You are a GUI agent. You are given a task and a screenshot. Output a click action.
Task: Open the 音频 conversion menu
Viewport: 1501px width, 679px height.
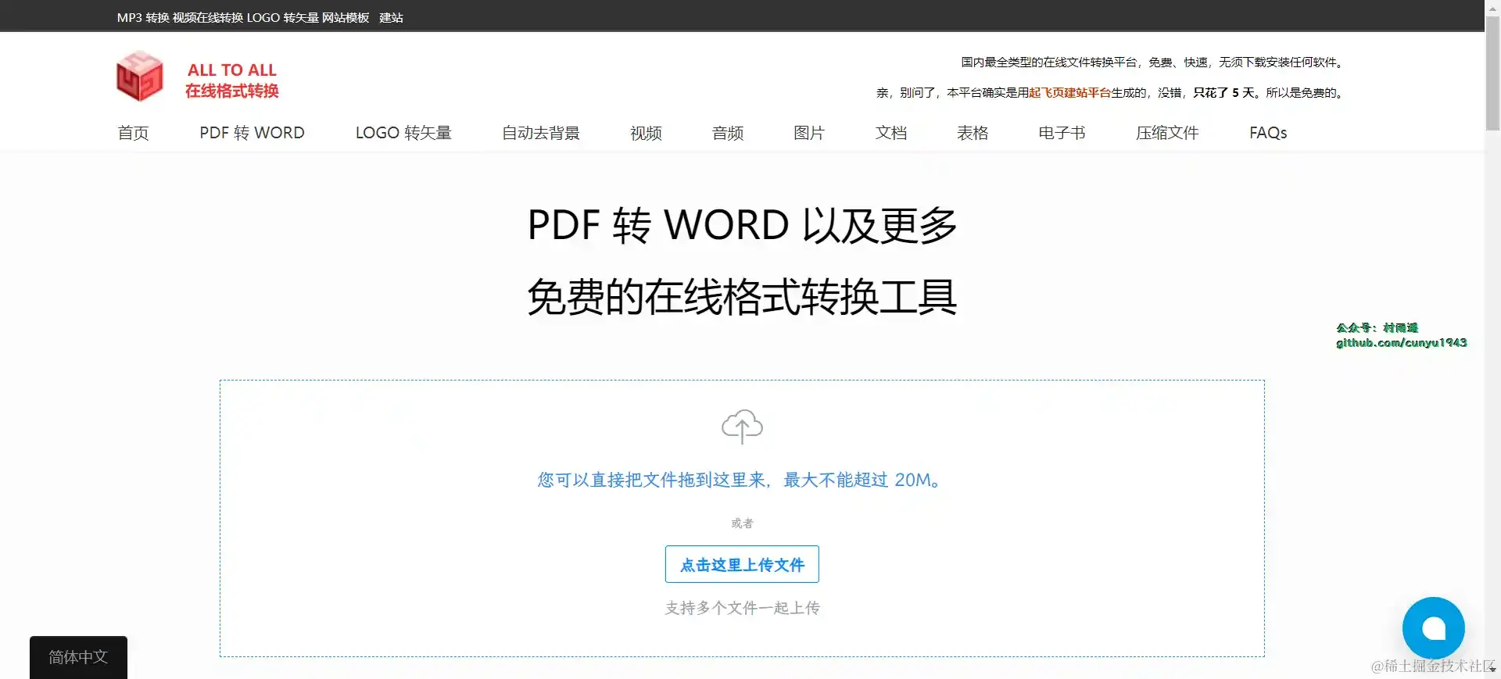[728, 133]
